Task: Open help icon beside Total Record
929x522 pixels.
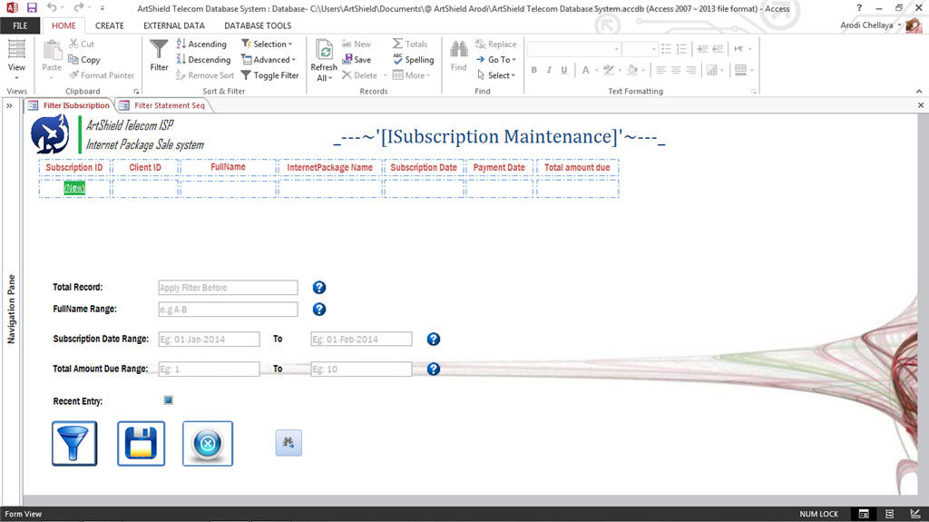Action: tap(319, 288)
